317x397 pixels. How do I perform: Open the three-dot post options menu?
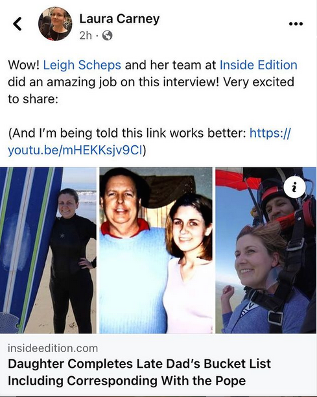(296, 24)
